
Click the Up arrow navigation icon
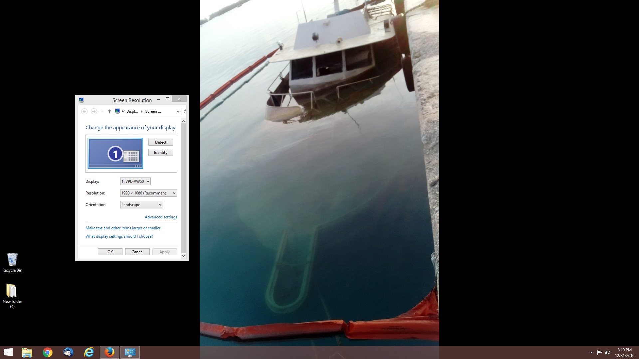[x=109, y=111]
